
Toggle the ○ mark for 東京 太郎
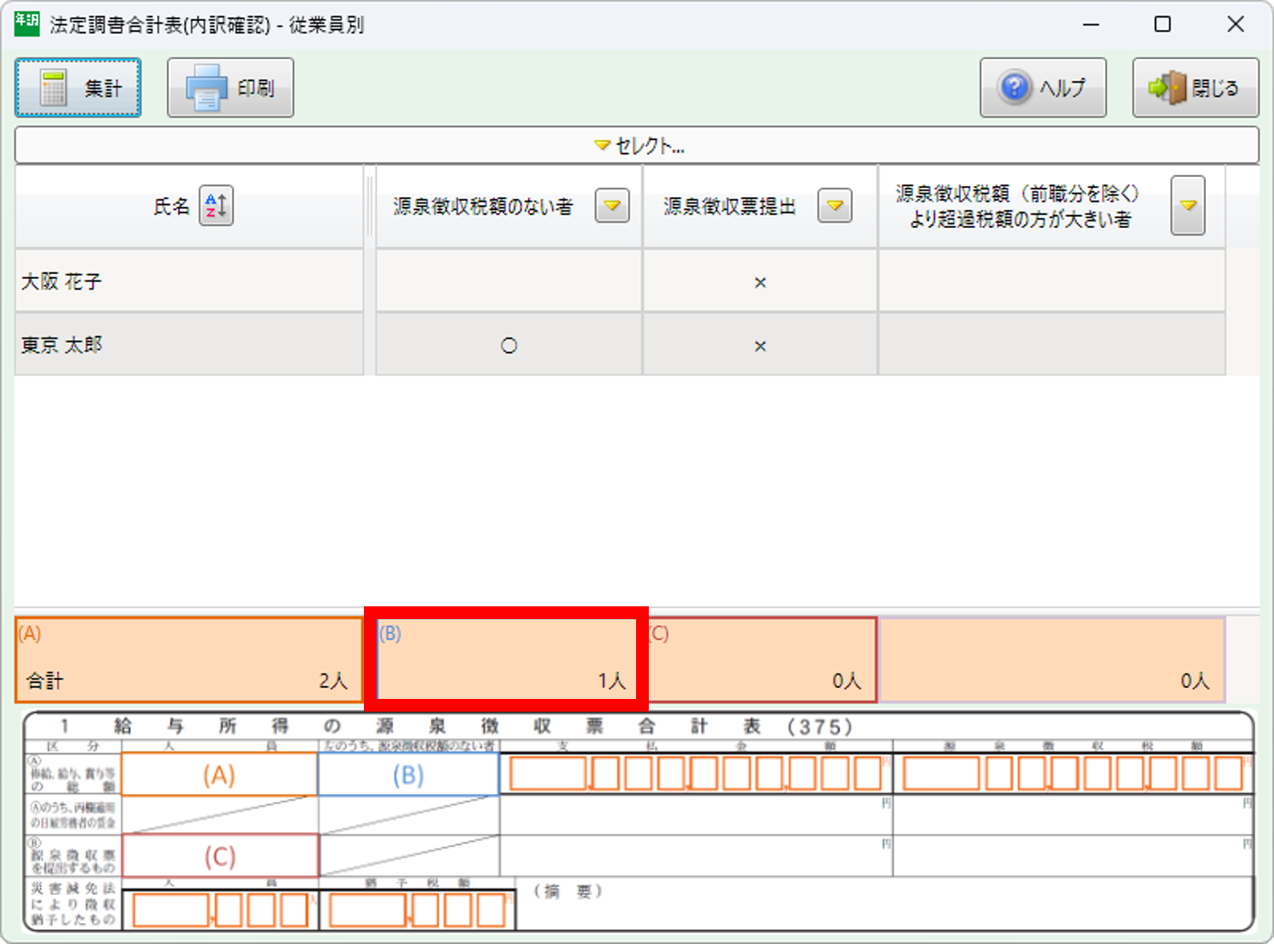[509, 346]
